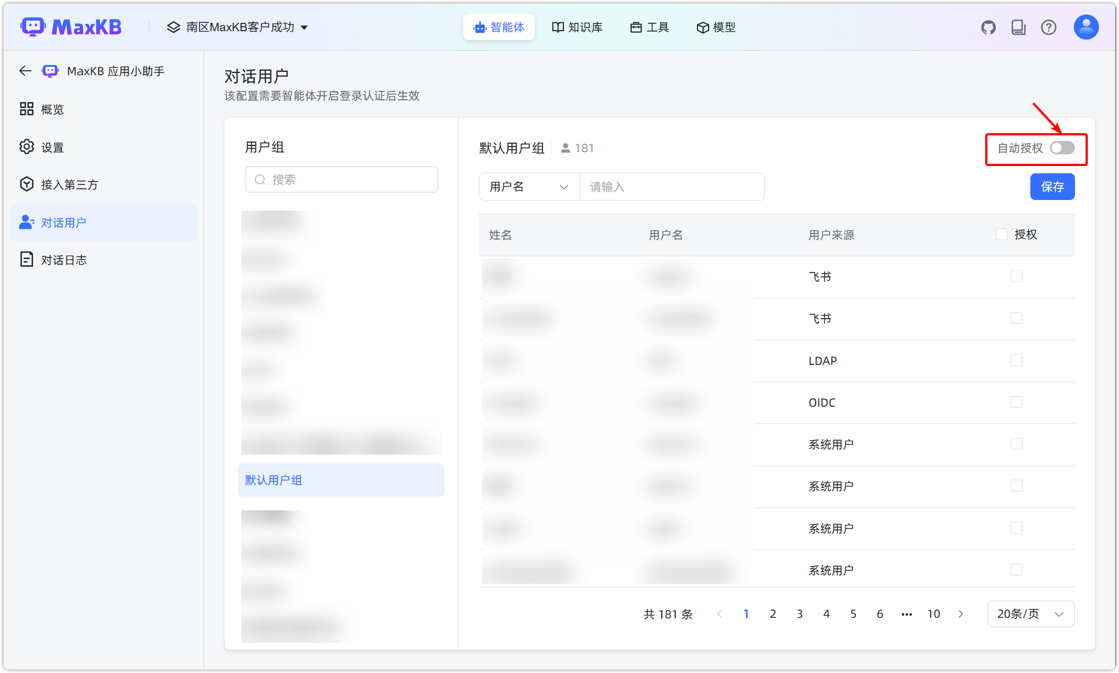Image resolution: width=1119 pixels, height=673 pixels.
Task: Check the 授权 header checkbox
Action: coord(1001,234)
